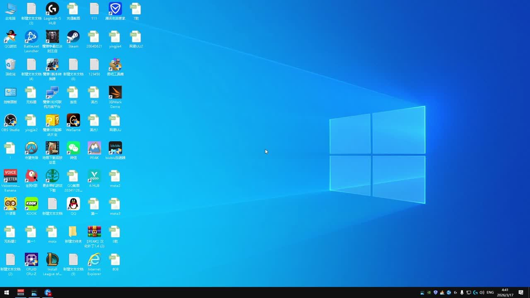The height and width of the screenshot is (298, 530).
Task: Switch input language via ENG indicator
Action: [490, 293]
